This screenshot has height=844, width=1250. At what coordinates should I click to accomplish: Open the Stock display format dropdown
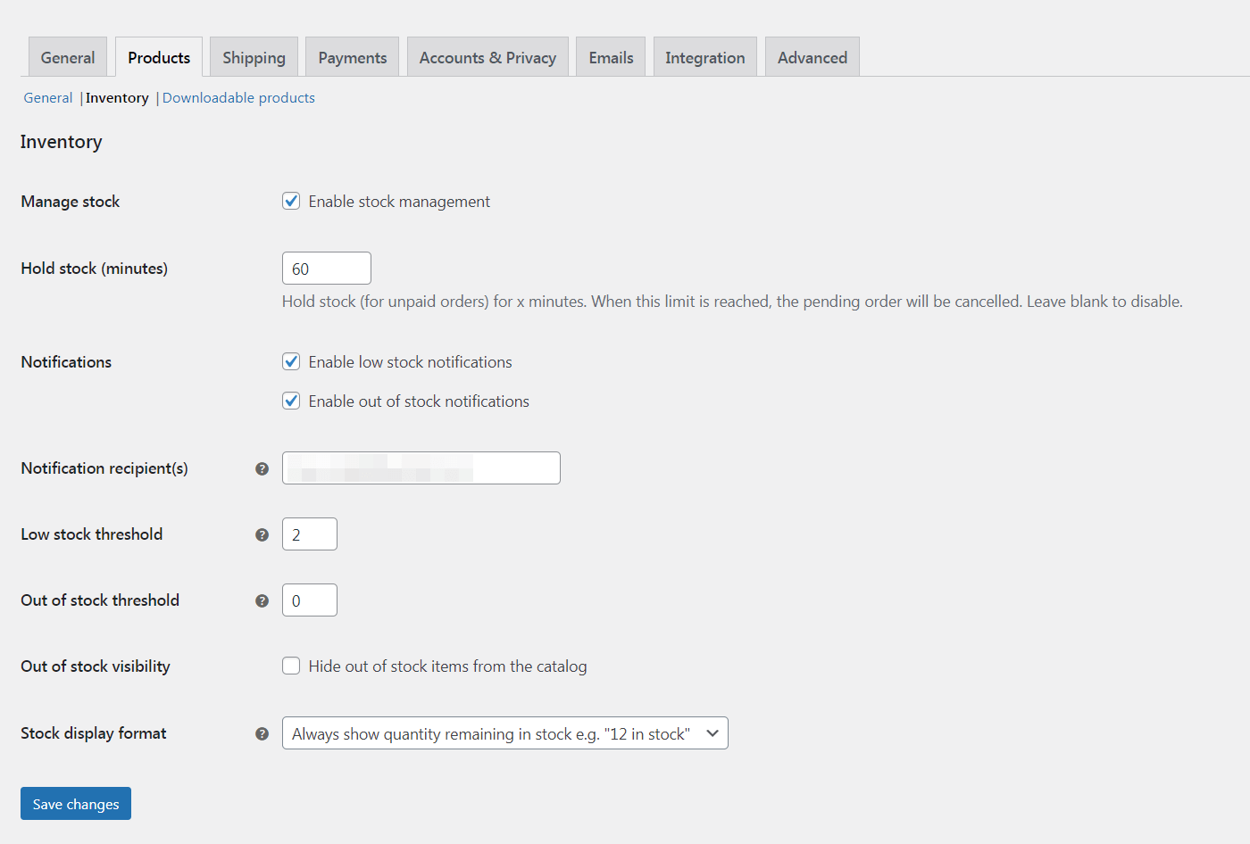click(504, 733)
